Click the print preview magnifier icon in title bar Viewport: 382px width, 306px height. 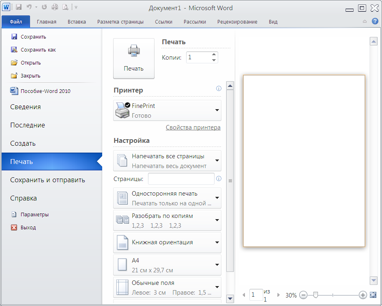click(65, 7)
